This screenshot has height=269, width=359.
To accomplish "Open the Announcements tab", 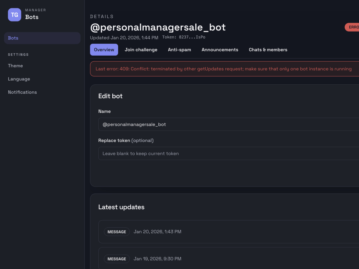I will (220, 49).
